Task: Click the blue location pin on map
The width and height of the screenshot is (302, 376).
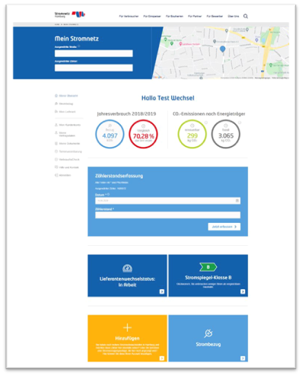Action: click(x=222, y=49)
